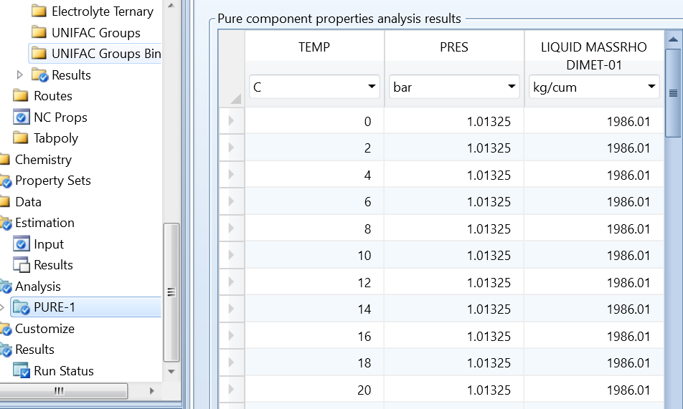Open the UNIFAC Groups folder icon
The width and height of the screenshot is (683, 409).
39,33
